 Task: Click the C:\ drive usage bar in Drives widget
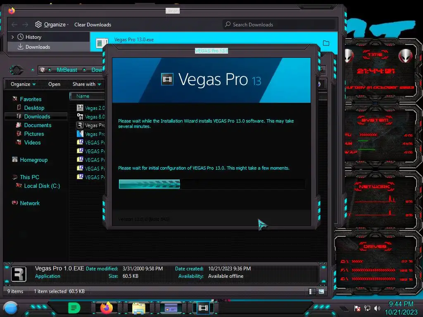point(357,261)
